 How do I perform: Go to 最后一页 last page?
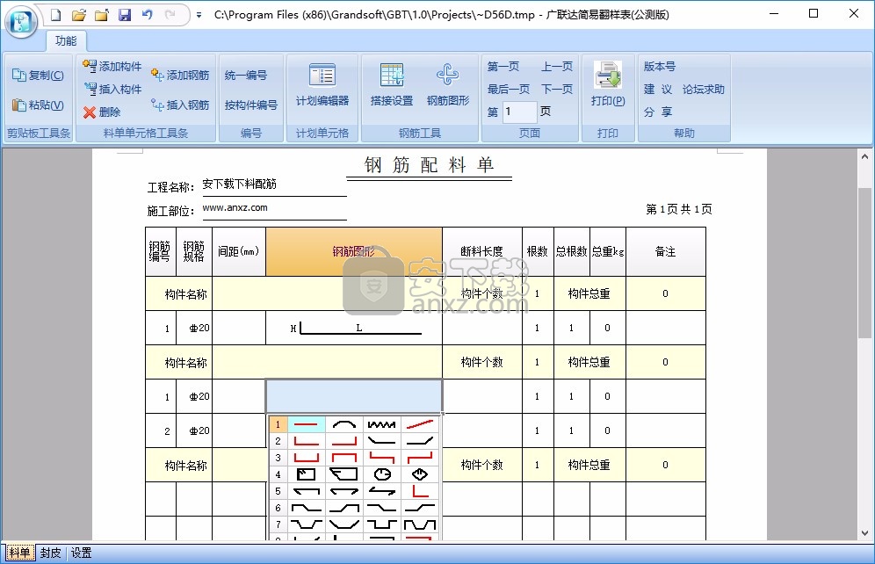point(509,89)
